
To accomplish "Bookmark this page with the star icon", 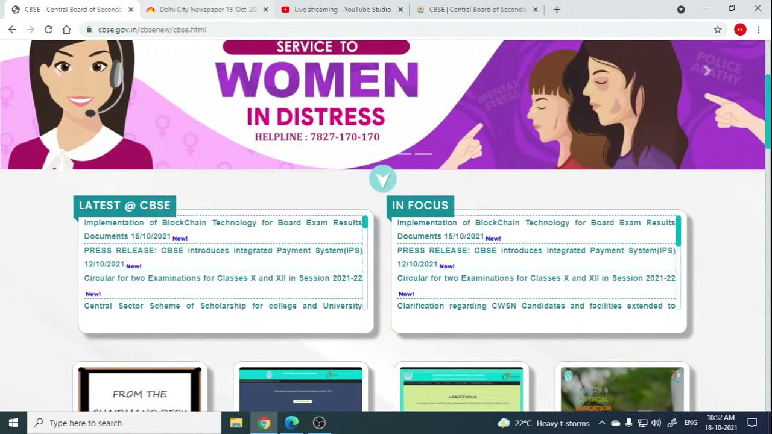I will [x=718, y=30].
